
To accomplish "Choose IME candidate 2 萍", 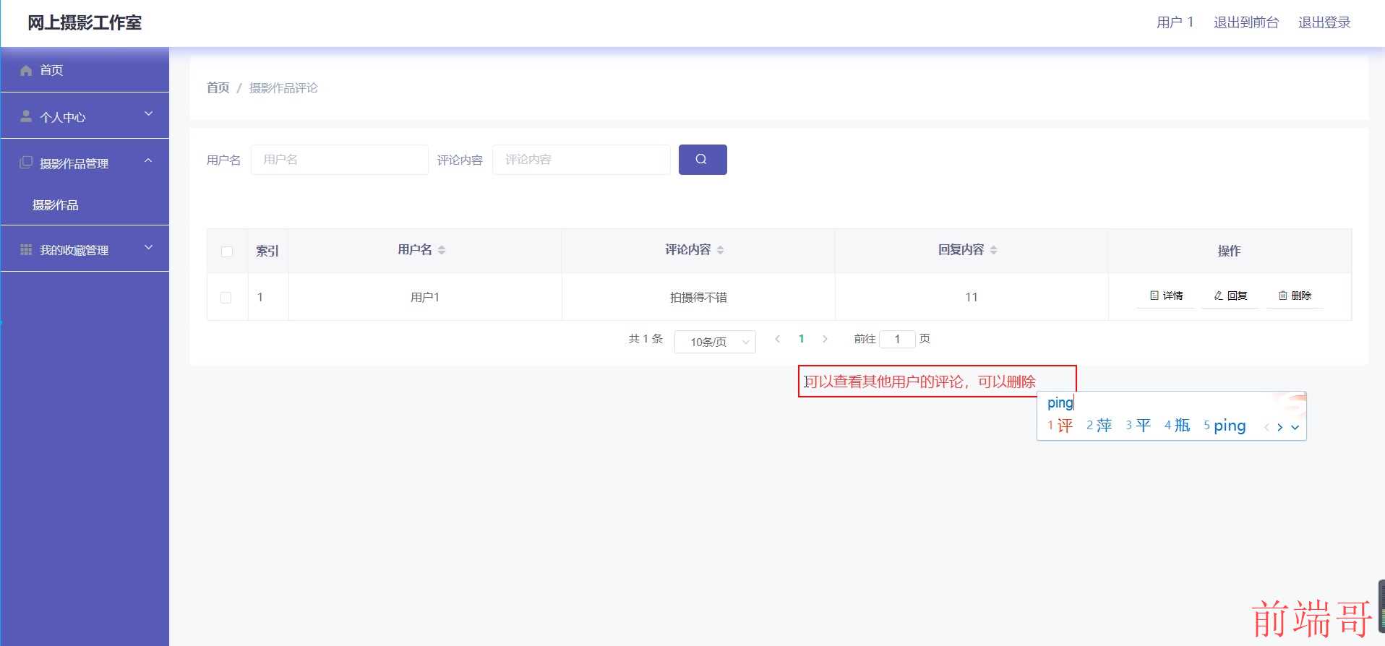I will click(1099, 426).
